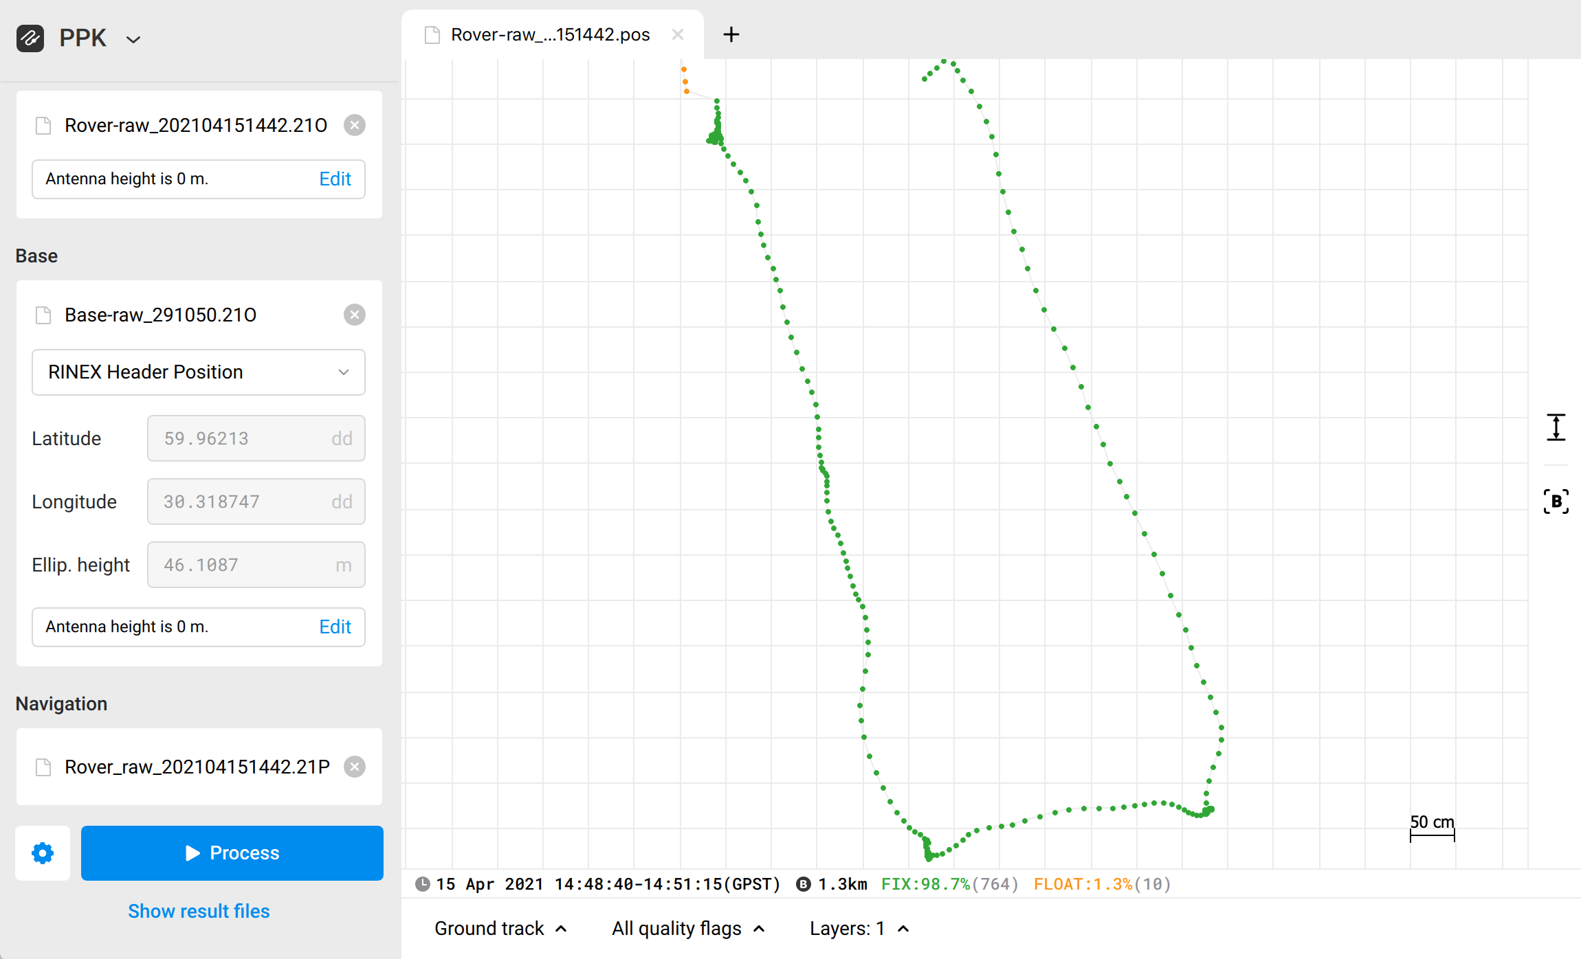The height and width of the screenshot is (959, 1581).
Task: Click the PPK app logo icon
Action: click(30, 38)
